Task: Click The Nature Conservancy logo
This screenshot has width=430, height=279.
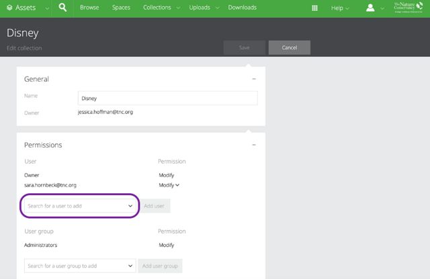Action: tap(408, 8)
